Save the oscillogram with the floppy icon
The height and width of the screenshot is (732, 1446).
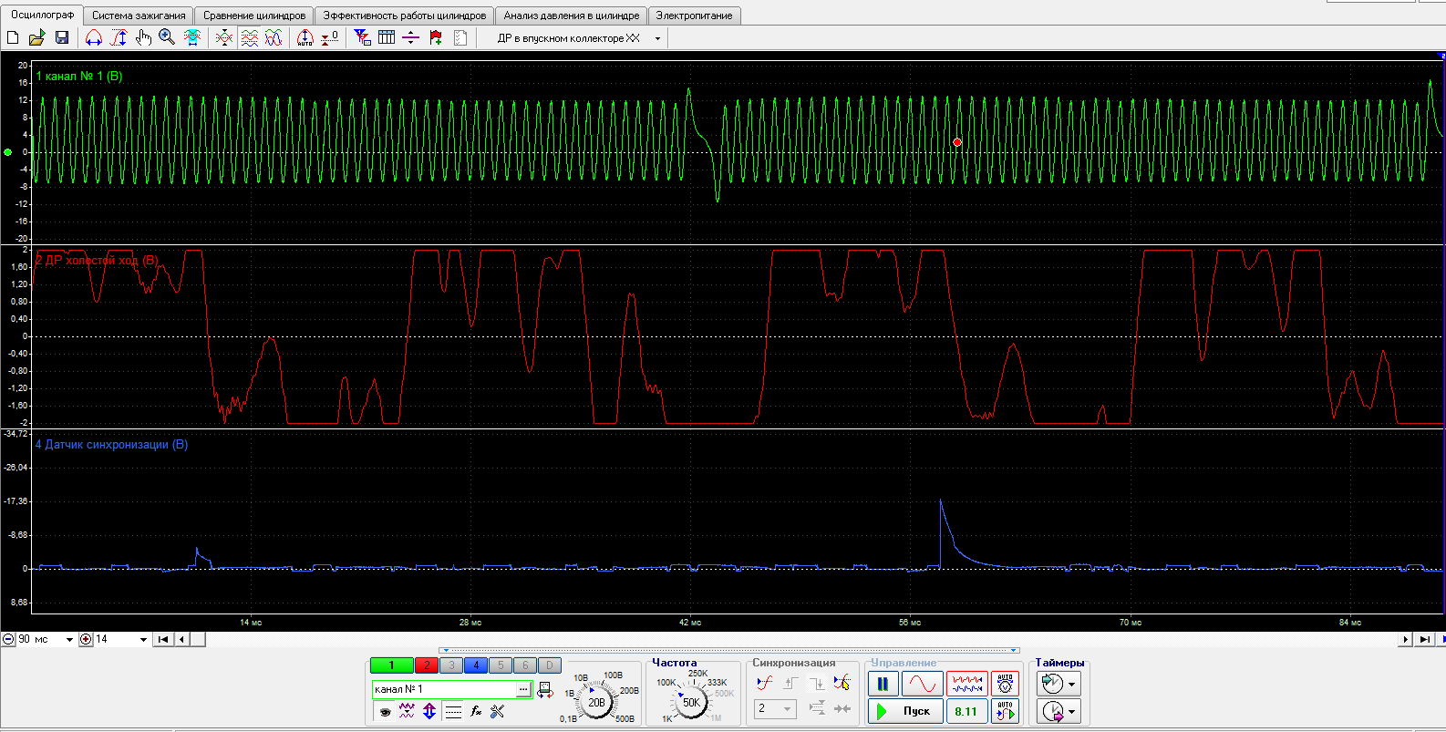point(62,37)
